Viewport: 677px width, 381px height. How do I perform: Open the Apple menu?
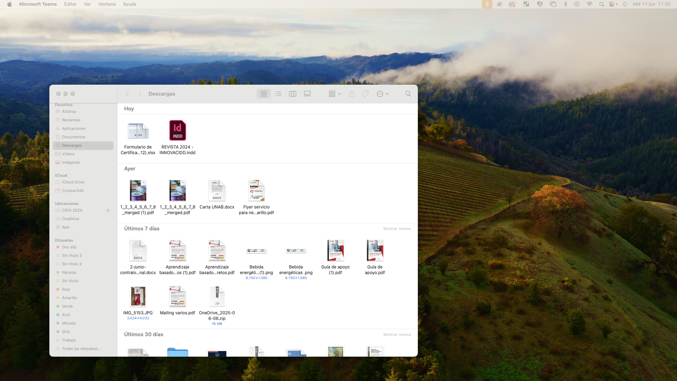(x=10, y=4)
